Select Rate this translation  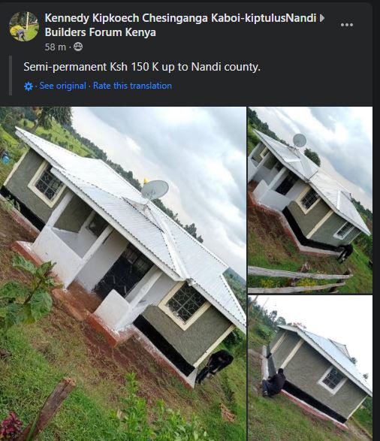point(132,86)
